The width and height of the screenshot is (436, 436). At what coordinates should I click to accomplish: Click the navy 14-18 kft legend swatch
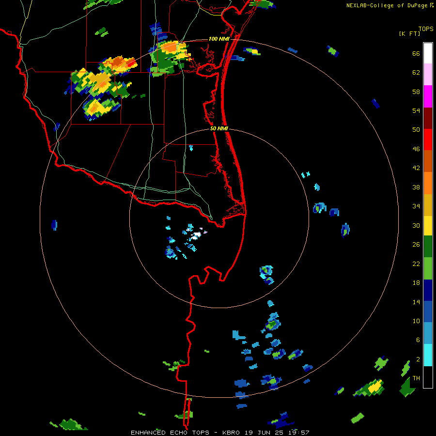point(428,290)
